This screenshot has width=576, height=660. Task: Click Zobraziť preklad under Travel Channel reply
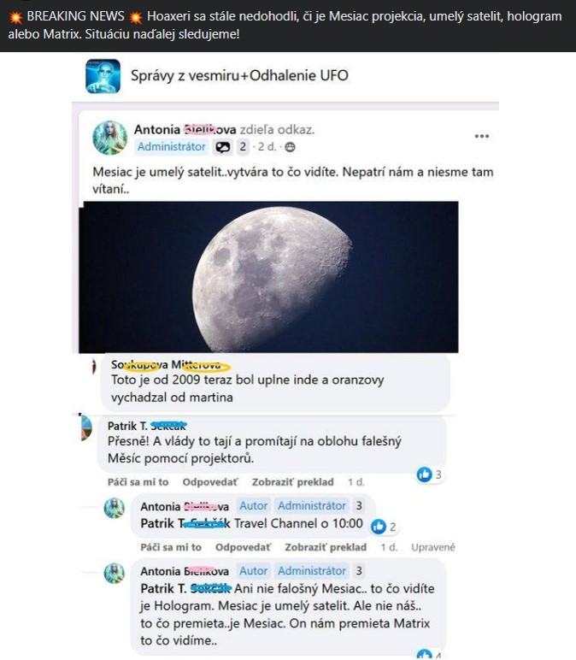[x=326, y=547]
